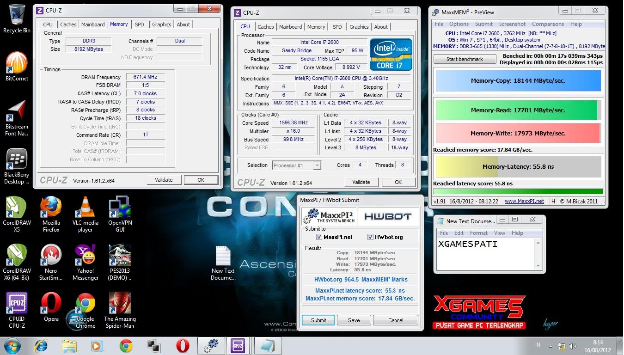Image resolution: width=624 pixels, height=355 pixels.
Task: Expand the Processor #1 selection dropdown
Action: (x=317, y=165)
